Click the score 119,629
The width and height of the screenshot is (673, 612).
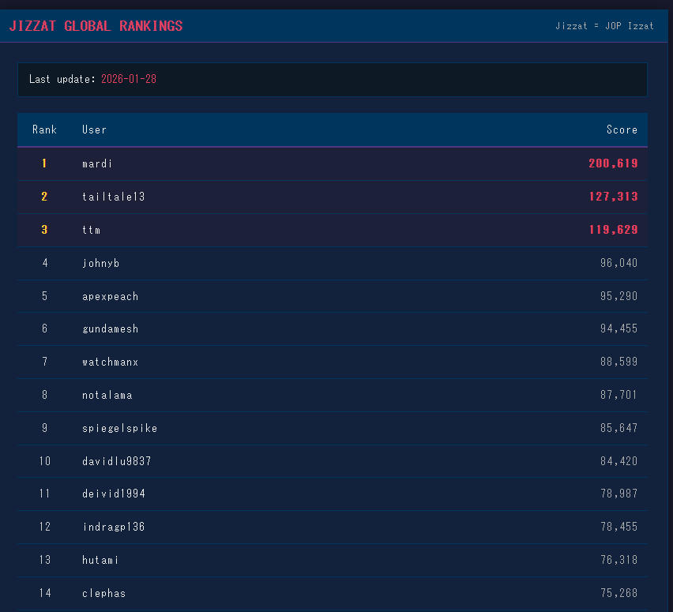[613, 230]
